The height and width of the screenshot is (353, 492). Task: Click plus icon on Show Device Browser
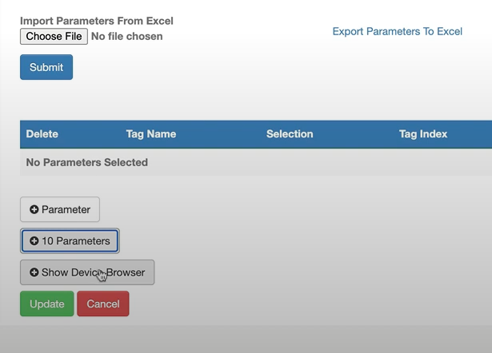click(x=34, y=272)
